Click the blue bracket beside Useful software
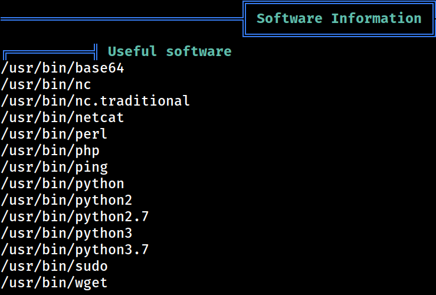 click(50, 52)
